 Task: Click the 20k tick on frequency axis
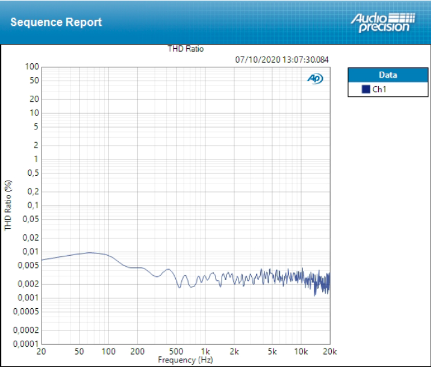click(329, 352)
